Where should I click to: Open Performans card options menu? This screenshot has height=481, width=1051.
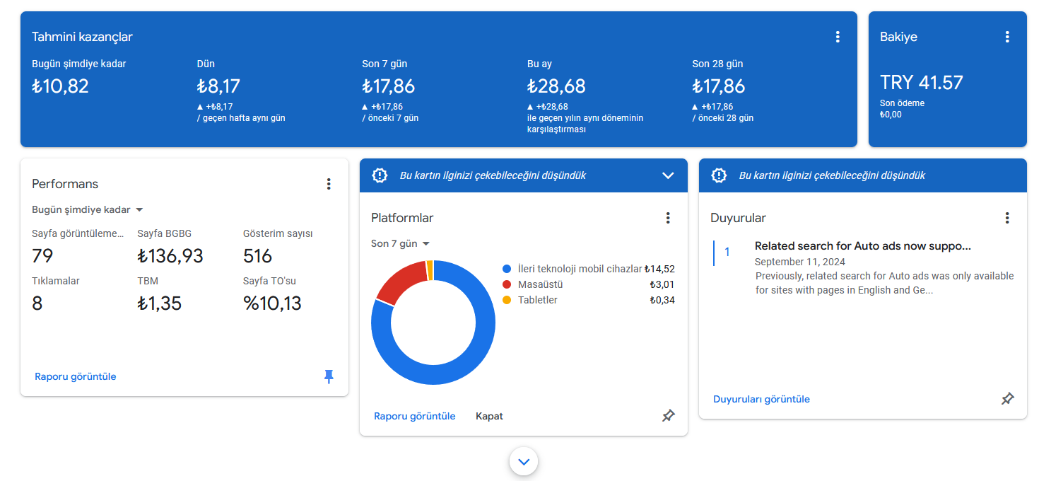coord(329,184)
